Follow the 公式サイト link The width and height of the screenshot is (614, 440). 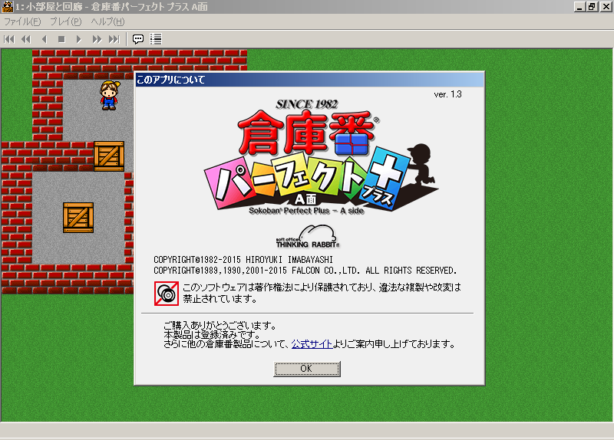coord(312,344)
